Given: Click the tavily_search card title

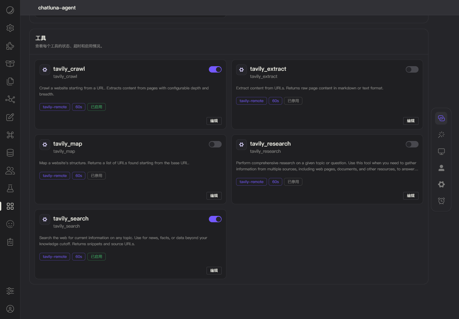Looking at the screenshot, I should click(x=71, y=218).
